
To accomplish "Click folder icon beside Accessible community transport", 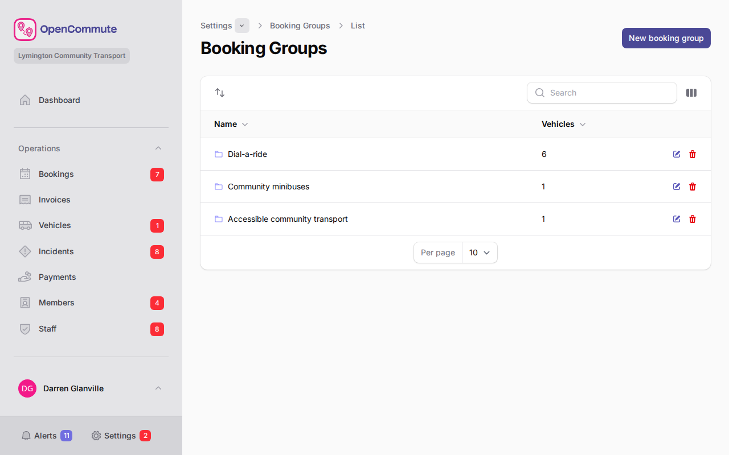I will tap(219, 219).
